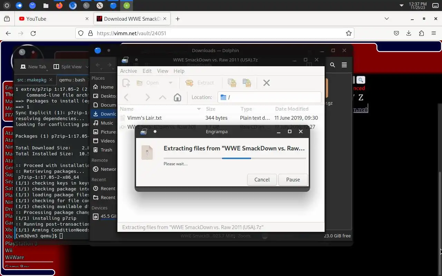The height and width of the screenshot is (276, 442).
Task: Bookmark this page with star icon
Action: click(349, 33)
